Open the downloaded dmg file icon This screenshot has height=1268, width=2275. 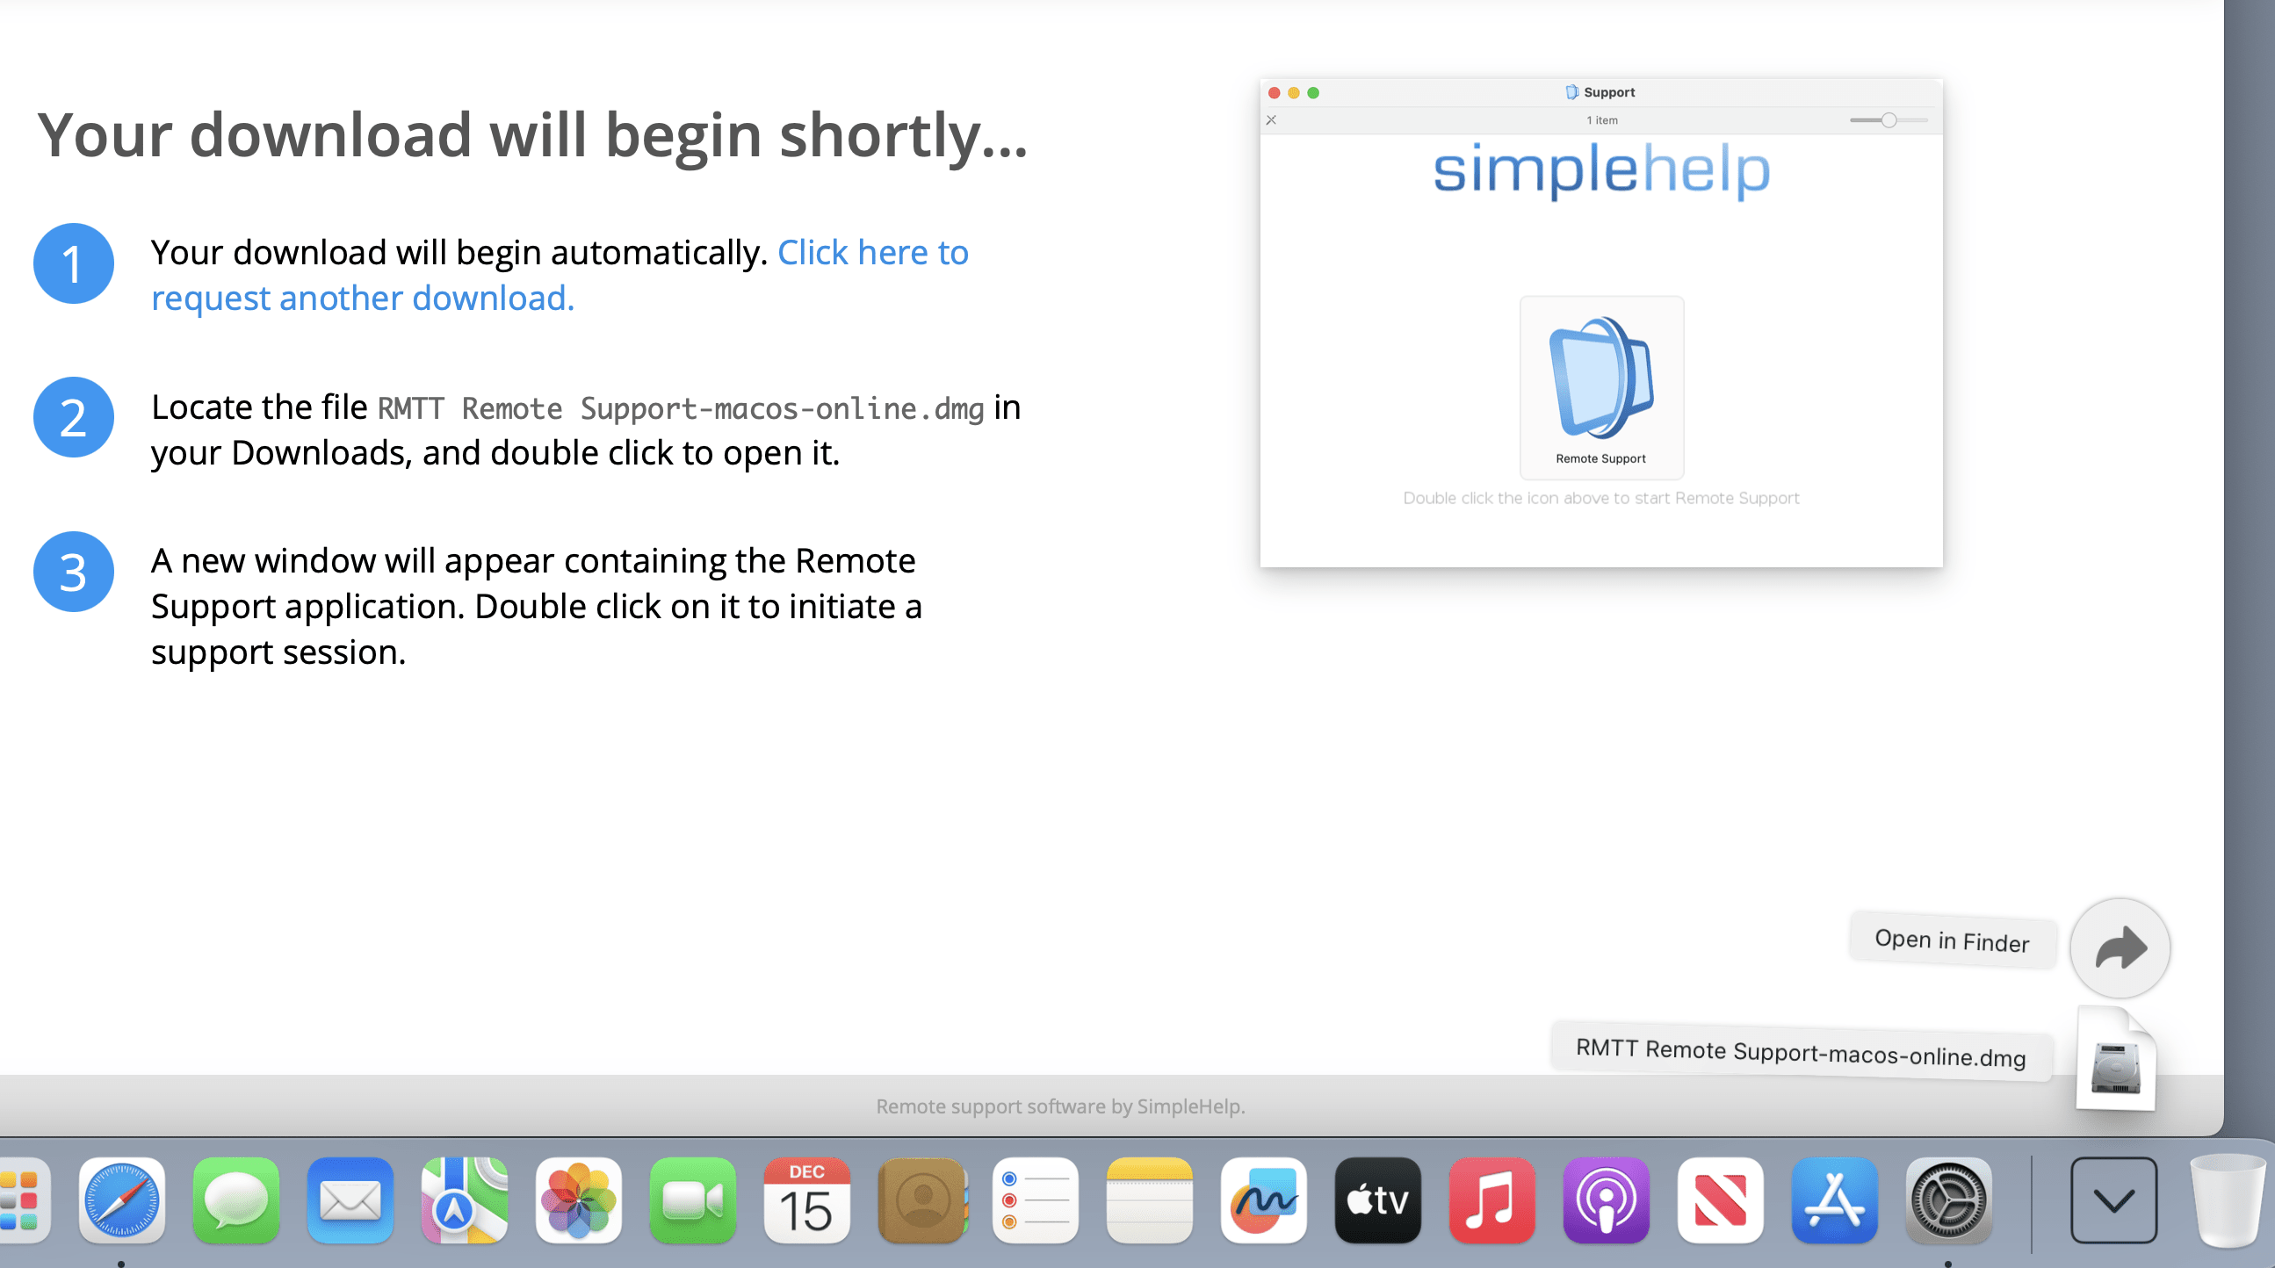pyautogui.click(x=2116, y=1059)
